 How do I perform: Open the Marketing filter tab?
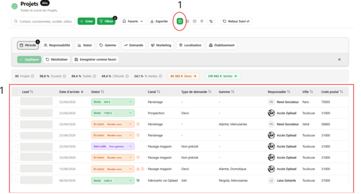(161, 45)
